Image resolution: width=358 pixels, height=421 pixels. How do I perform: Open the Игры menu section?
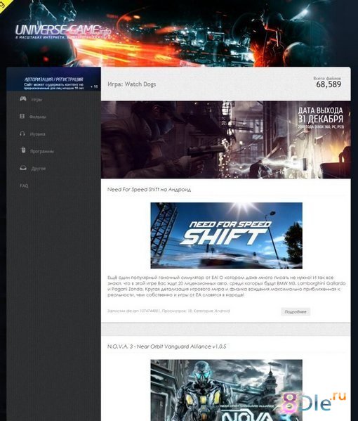click(x=37, y=100)
